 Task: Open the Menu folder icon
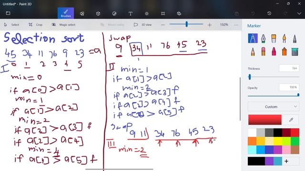click(x=8, y=13)
